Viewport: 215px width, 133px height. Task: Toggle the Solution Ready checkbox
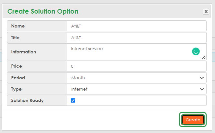(73, 100)
